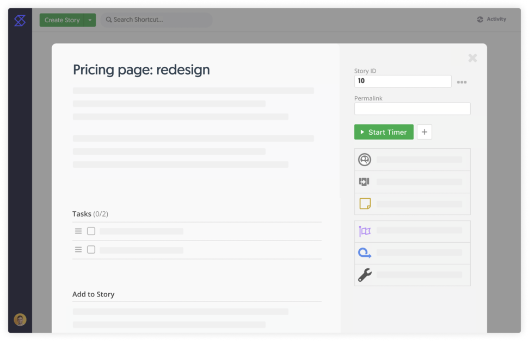The height and width of the screenshot is (341, 529).
Task: Open the three-dot menu beside Story ID
Action: (462, 82)
